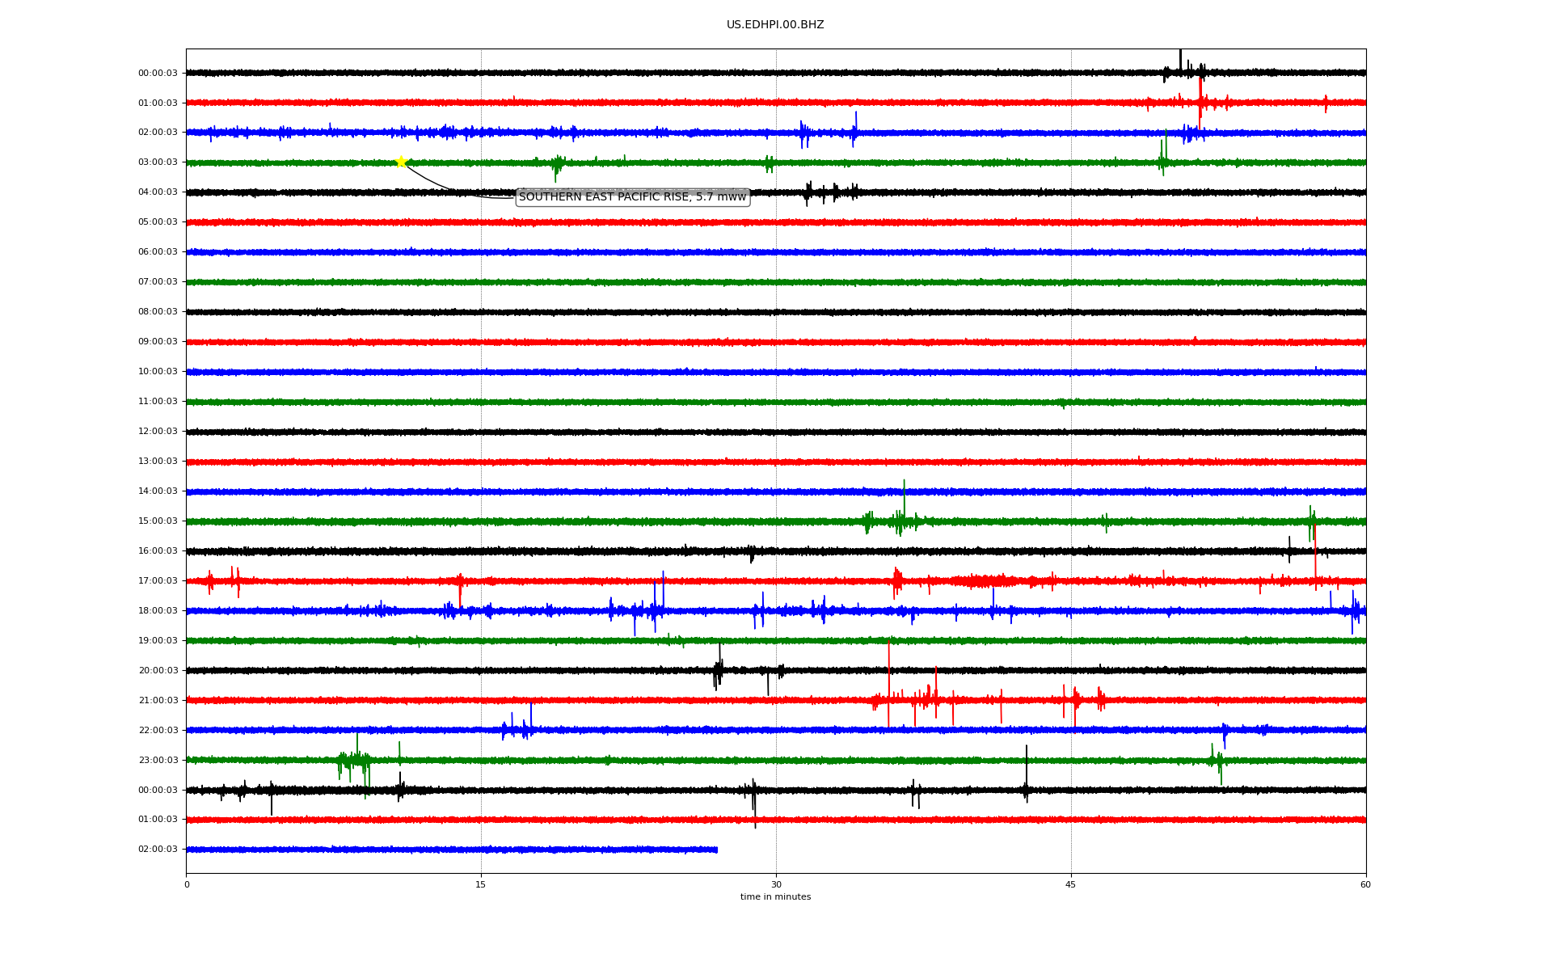Viewport: 1552px width, 970px height.
Task: Click the 19:00:03 time label
Action: pos(158,641)
